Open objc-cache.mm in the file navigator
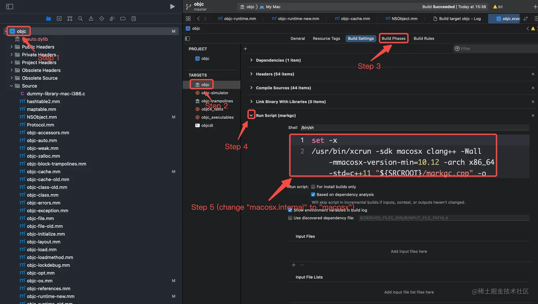This screenshot has height=304, width=538. tap(43, 172)
